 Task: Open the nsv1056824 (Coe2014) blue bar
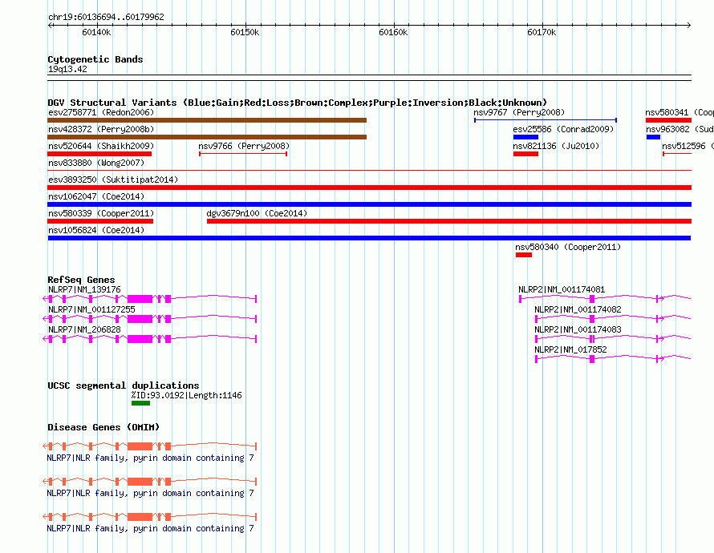(369, 238)
